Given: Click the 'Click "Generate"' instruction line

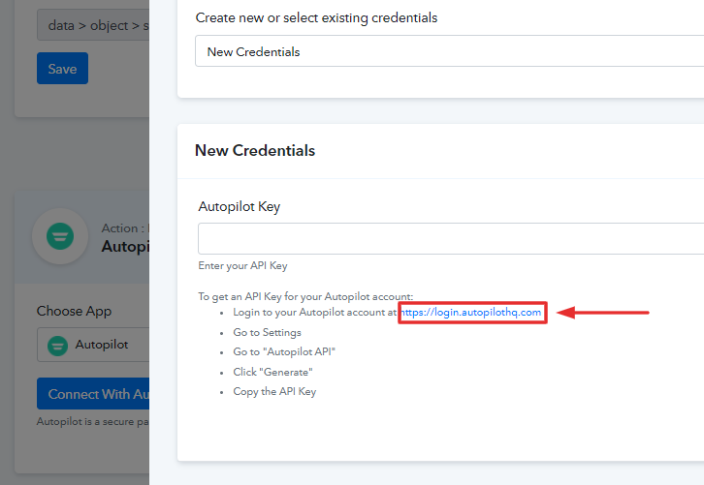Looking at the screenshot, I should pyautogui.click(x=273, y=372).
